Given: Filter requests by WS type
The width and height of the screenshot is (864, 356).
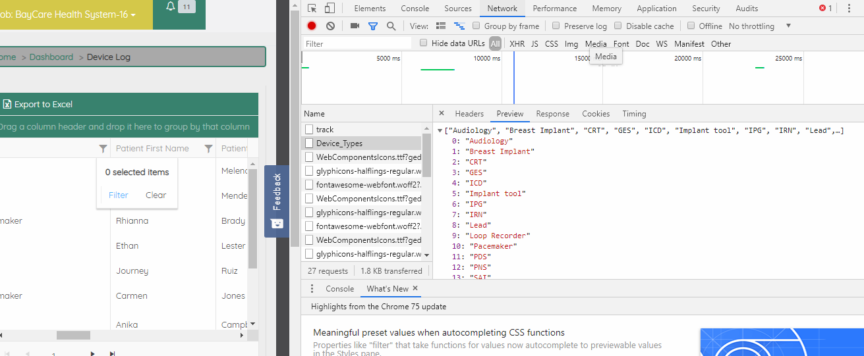Looking at the screenshot, I should [662, 43].
